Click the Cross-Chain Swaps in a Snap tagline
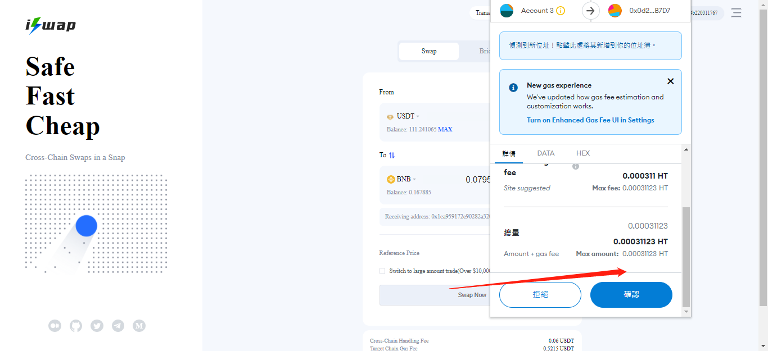This screenshot has width=768, height=351. click(x=75, y=158)
